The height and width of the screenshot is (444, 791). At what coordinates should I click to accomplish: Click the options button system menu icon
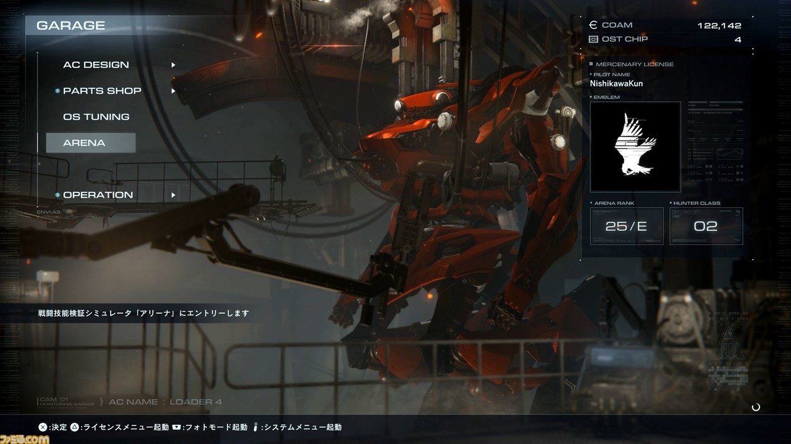[255, 427]
